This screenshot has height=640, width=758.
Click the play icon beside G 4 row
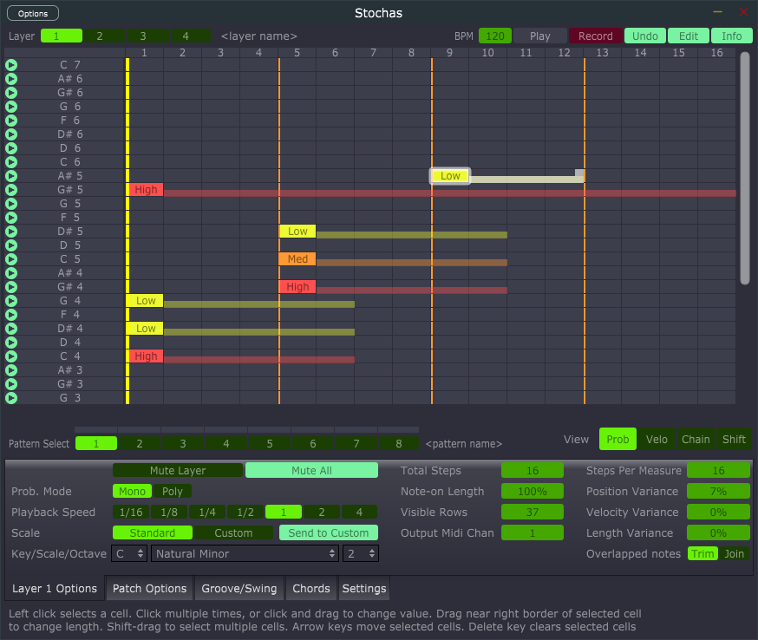pyautogui.click(x=11, y=301)
